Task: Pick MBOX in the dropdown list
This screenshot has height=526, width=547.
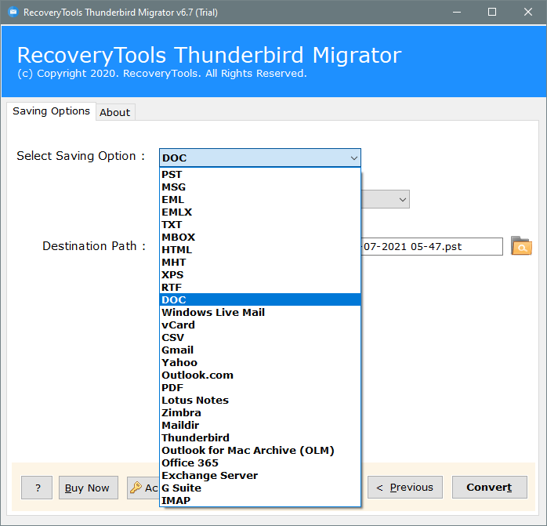Action: (x=260, y=238)
